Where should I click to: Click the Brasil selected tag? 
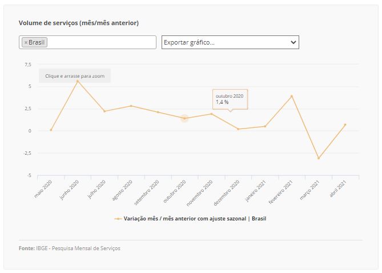pos(35,42)
